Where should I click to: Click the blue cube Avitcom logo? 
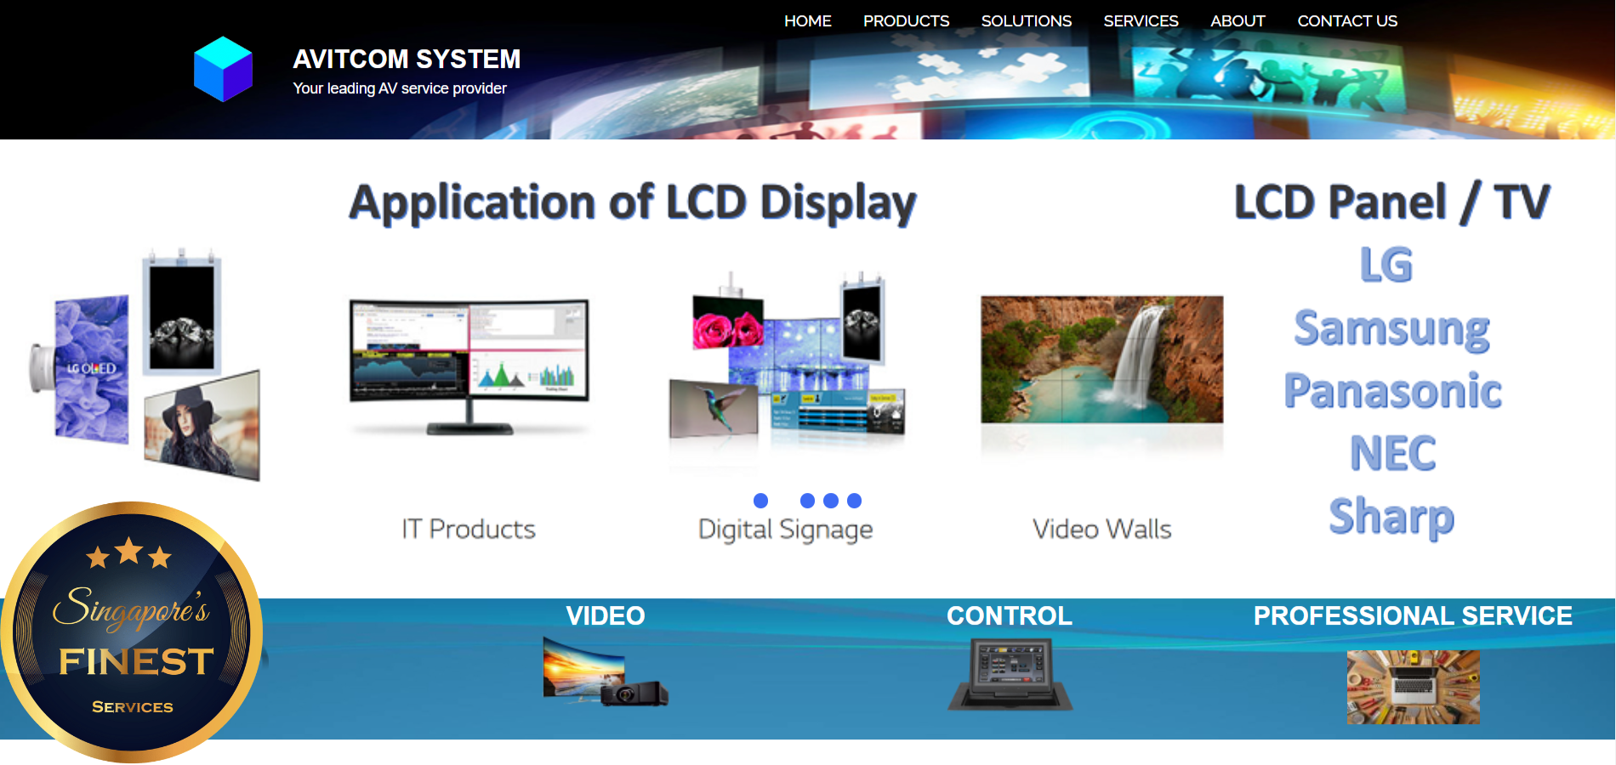pos(223,69)
